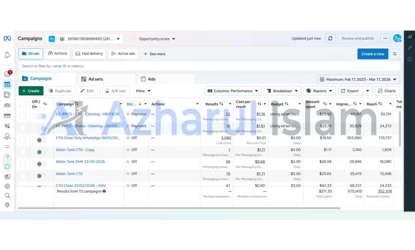Toggle the Water Tank DHK 22-02-2026 switch
This screenshot has height=250, width=415.
tap(41, 164)
